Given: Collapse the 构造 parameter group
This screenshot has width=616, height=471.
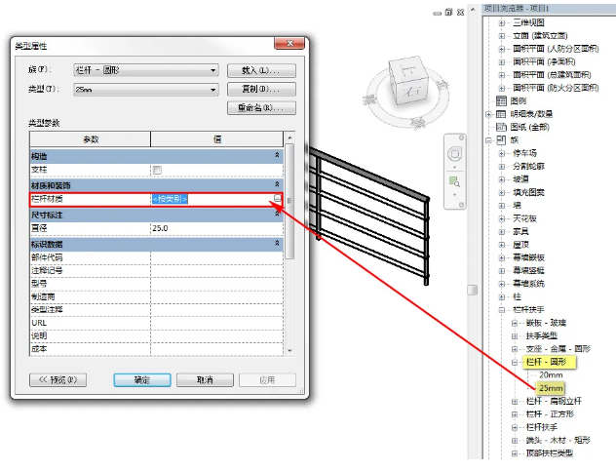Looking at the screenshot, I should click(276, 156).
